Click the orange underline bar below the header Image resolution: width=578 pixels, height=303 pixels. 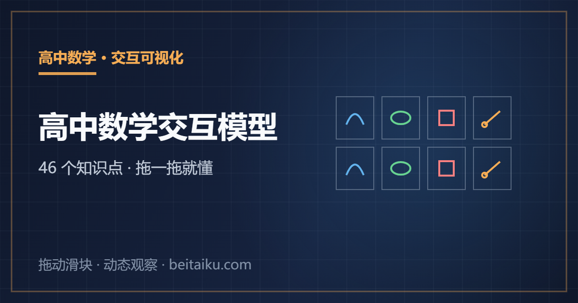click(x=67, y=74)
